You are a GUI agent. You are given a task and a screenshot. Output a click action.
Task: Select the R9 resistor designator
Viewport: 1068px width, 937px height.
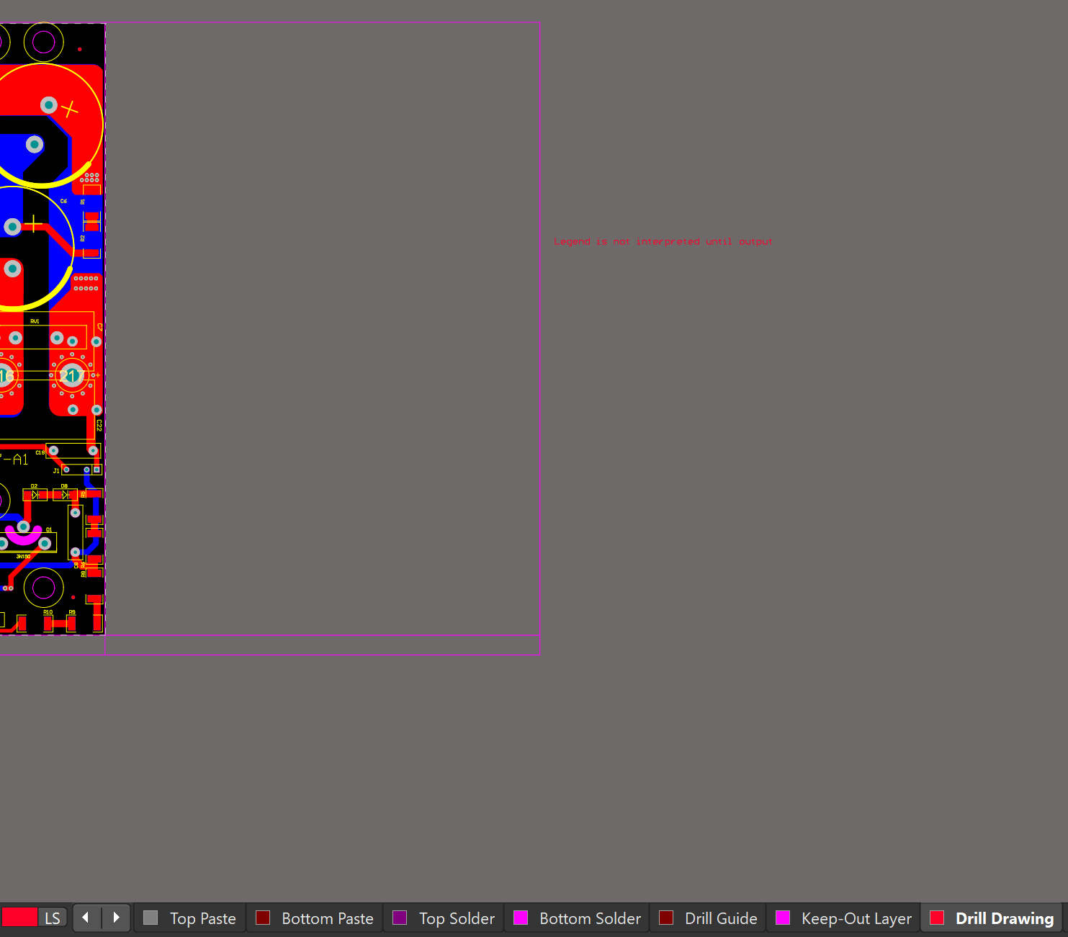[x=72, y=612]
